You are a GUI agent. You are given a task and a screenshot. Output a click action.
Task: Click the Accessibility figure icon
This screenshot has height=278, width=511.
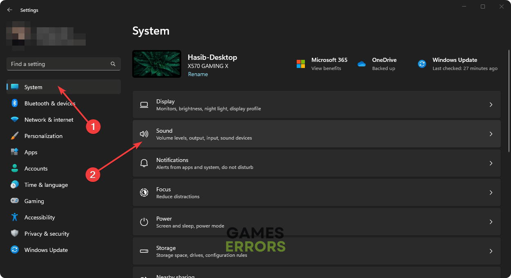pos(15,217)
